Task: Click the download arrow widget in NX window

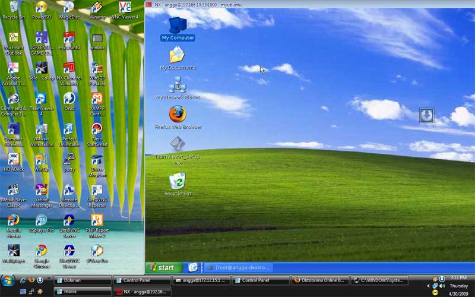Action: (x=426, y=115)
